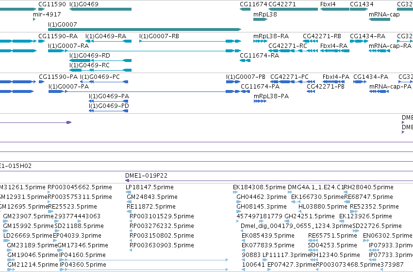Click feature 457497181779 label
Viewport: 413px width, 272px height.
coord(260,216)
